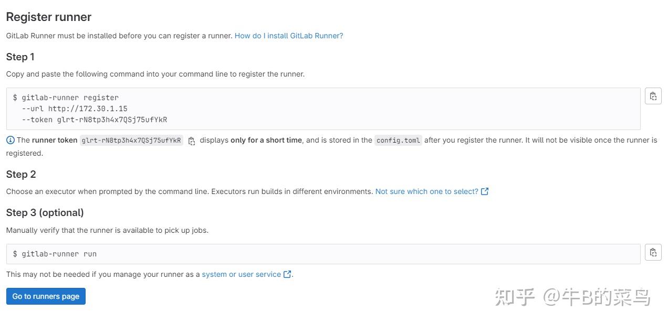This screenshot has height=323, width=668.
Task: Click external link icon beside system or user service
Action: click(x=287, y=274)
